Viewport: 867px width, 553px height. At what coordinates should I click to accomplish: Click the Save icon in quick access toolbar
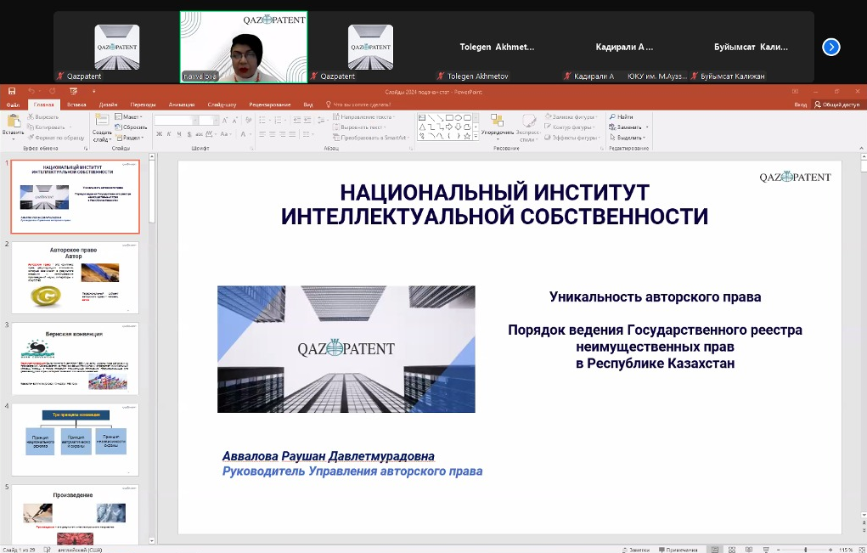12,91
